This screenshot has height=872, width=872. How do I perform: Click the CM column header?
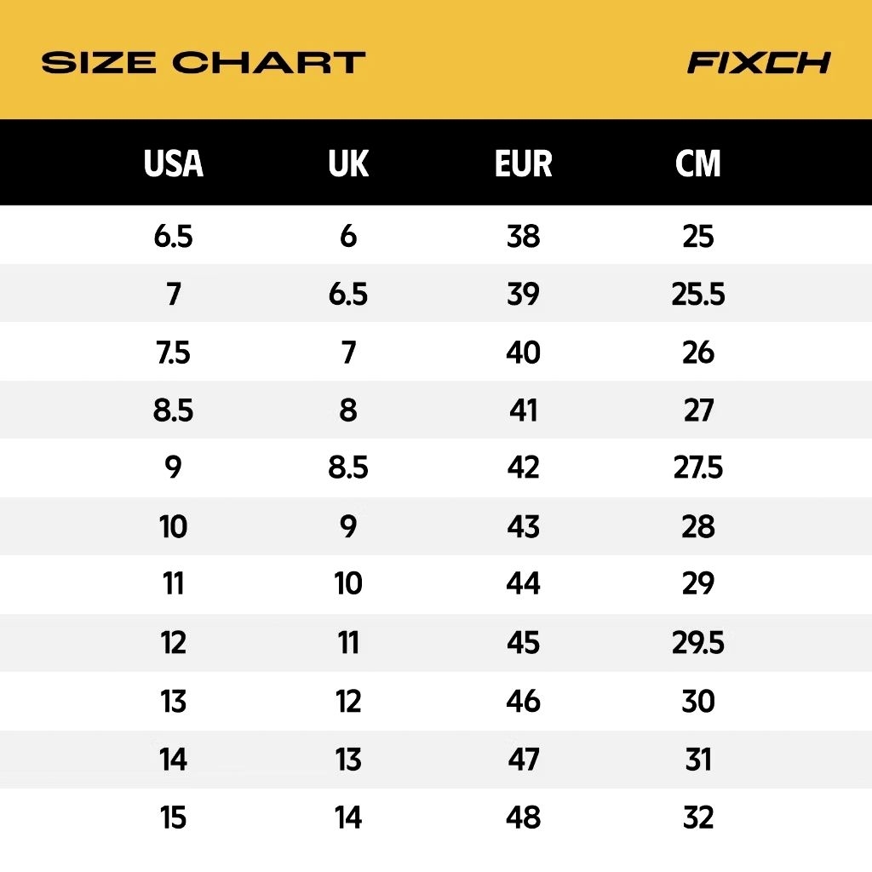[x=698, y=163]
